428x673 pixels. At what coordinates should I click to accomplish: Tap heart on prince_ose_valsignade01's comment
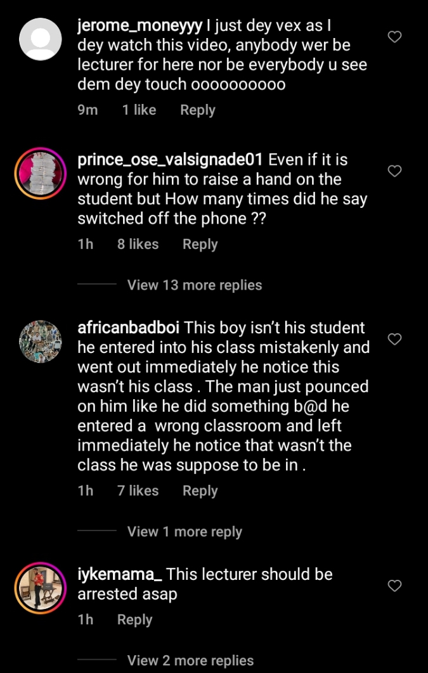coord(394,171)
